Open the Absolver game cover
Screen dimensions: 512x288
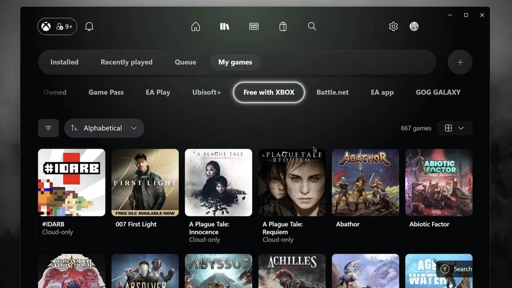tap(145, 271)
